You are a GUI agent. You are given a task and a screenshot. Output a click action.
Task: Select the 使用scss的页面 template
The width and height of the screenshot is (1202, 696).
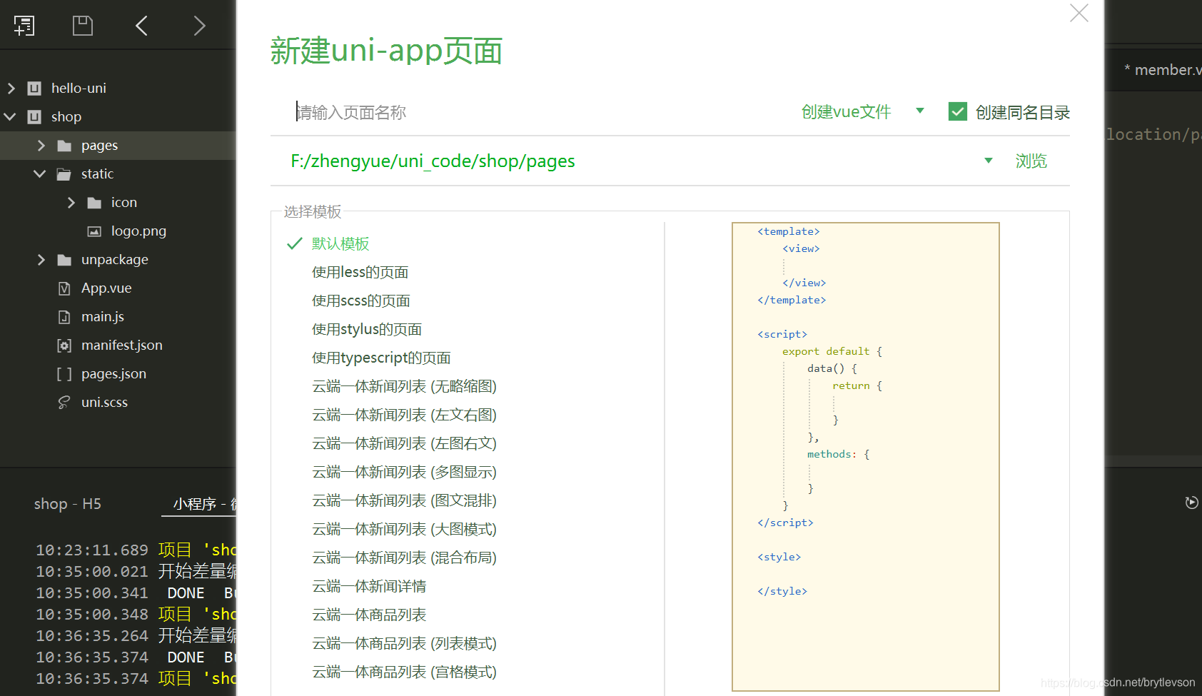tap(360, 301)
